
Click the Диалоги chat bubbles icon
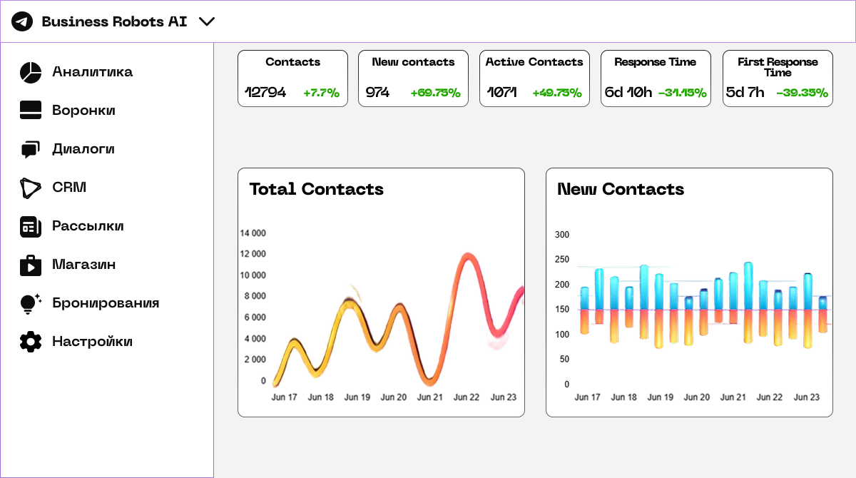pyautogui.click(x=30, y=149)
